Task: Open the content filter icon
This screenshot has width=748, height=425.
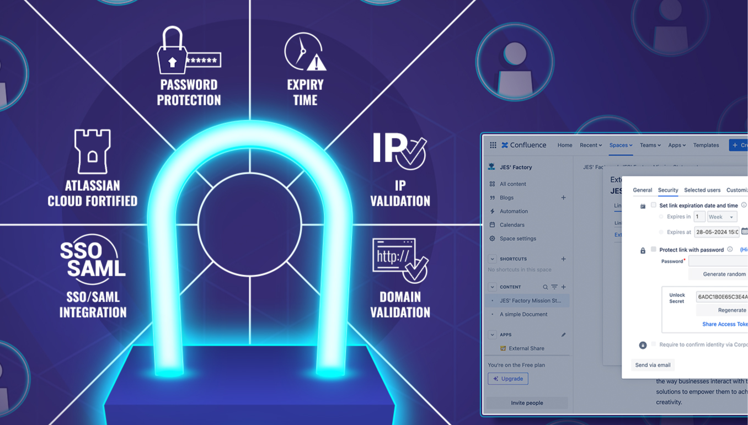Action: (x=554, y=287)
